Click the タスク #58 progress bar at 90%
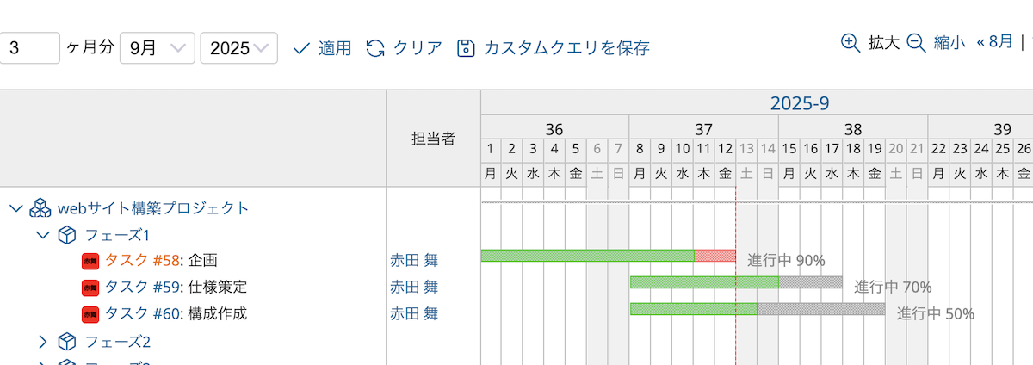 coord(608,256)
